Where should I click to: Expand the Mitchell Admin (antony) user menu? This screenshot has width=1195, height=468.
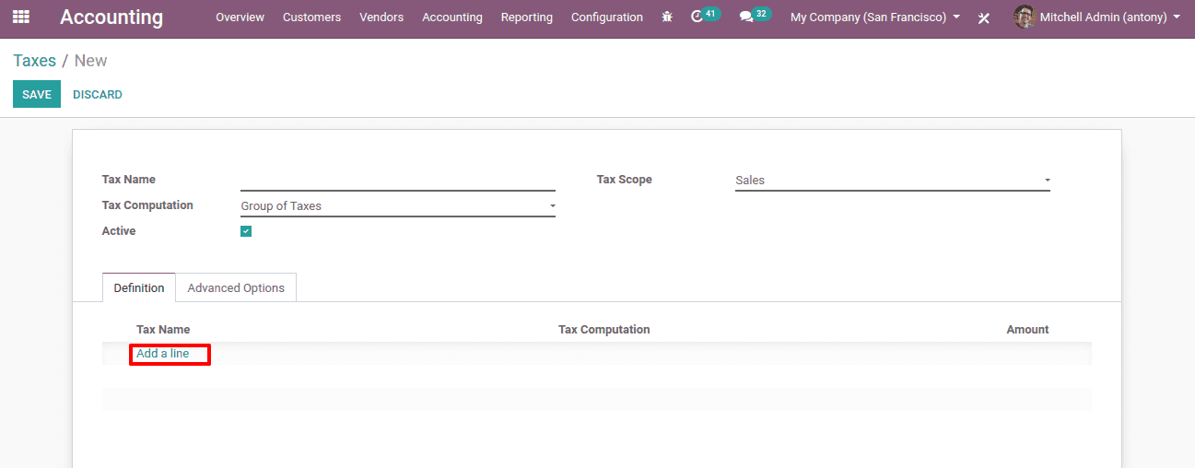click(x=1109, y=17)
